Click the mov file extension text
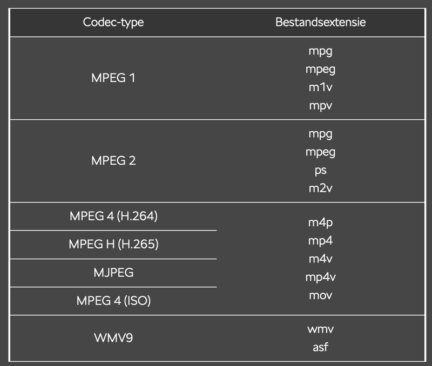Viewport: 432px width, 366px height. (320, 295)
